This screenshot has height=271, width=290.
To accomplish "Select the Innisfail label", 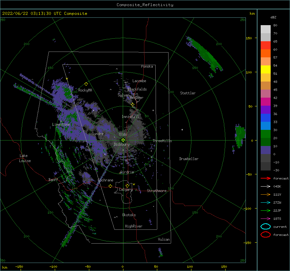I will tap(130, 117).
